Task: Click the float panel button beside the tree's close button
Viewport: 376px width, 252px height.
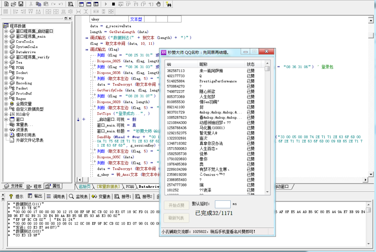Action: 66,18
